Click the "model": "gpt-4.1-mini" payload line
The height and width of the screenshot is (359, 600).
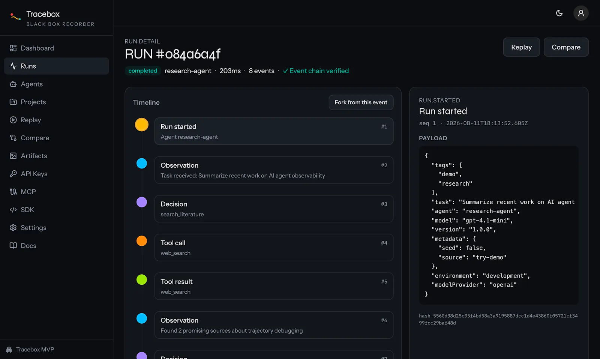tap(472, 220)
